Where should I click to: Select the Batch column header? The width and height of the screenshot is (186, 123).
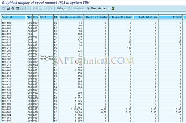(46, 17)
